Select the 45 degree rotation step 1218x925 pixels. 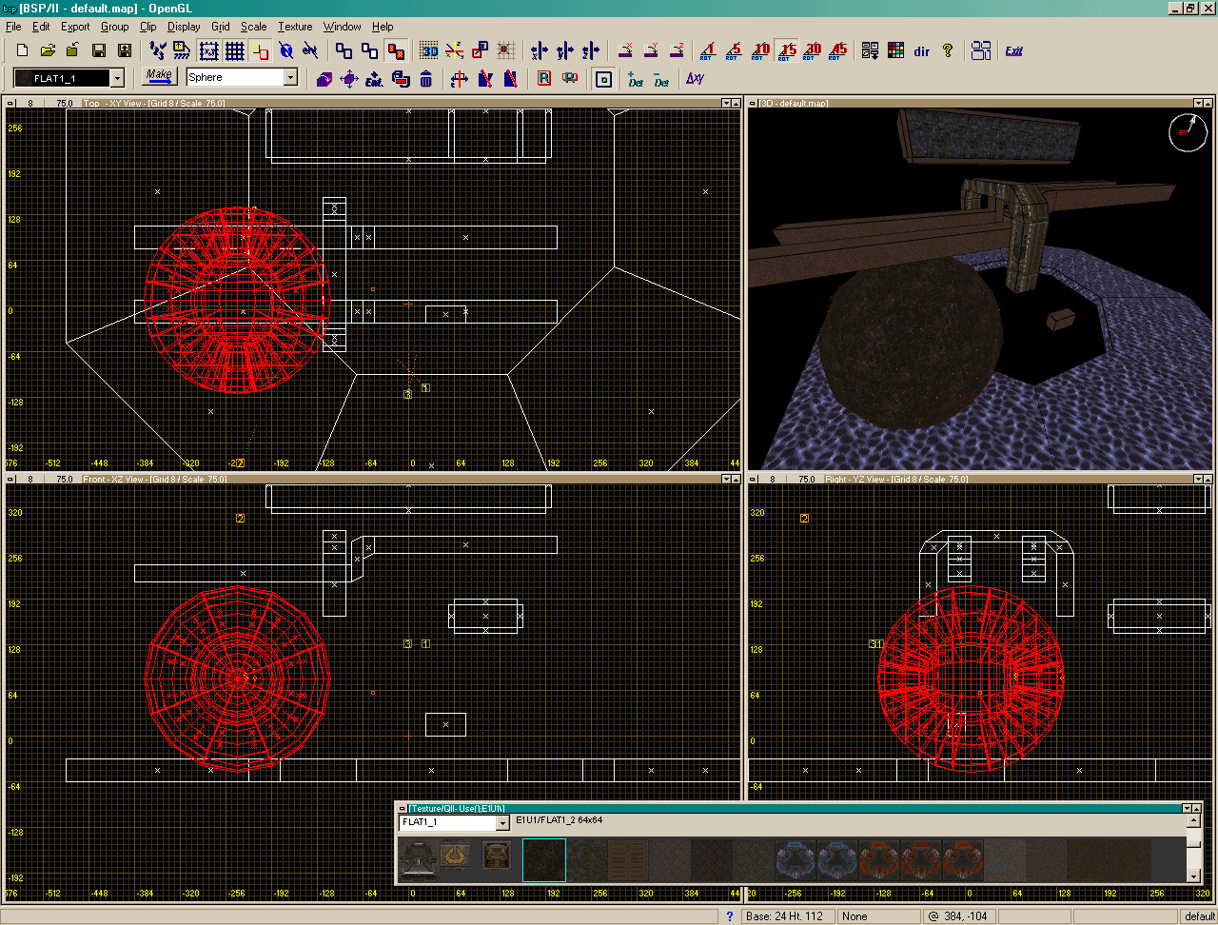[836, 50]
